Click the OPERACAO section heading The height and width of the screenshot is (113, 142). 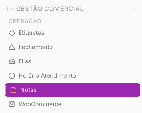pos(25,21)
